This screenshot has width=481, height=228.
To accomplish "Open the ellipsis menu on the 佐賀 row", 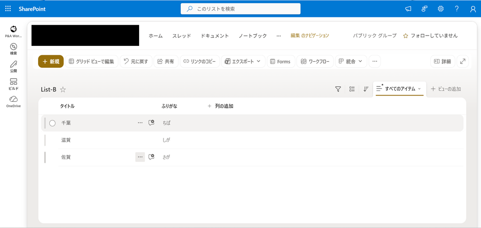I will tap(140, 157).
